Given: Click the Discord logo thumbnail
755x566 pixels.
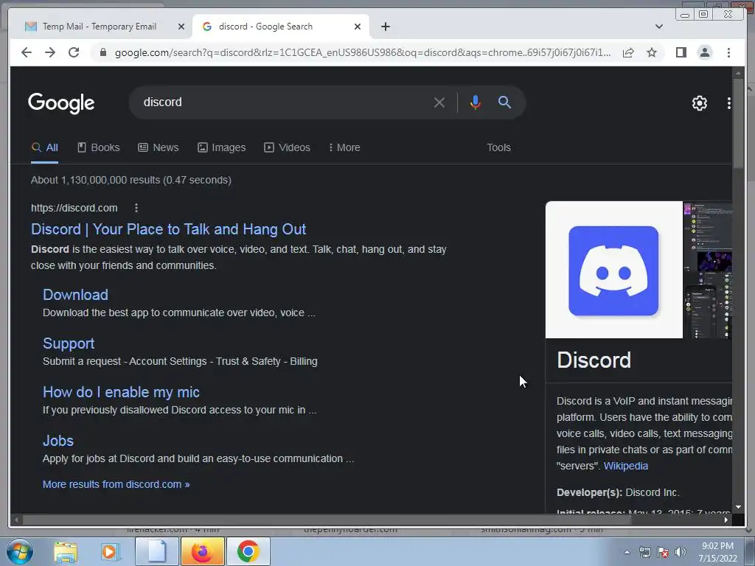Looking at the screenshot, I should [614, 270].
